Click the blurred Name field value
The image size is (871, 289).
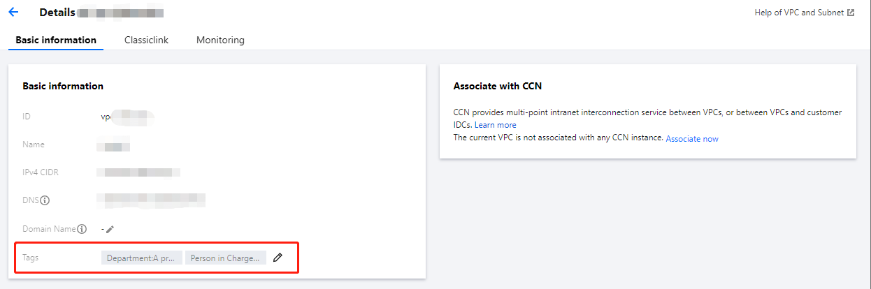click(x=113, y=146)
